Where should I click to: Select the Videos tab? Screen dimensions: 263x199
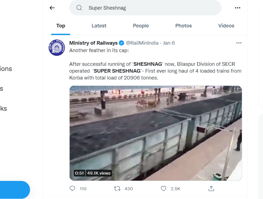point(226,26)
